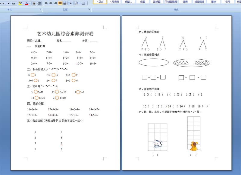Viewport: 241px width, 175px height.
Task: Align text right
Action: point(55,3)
